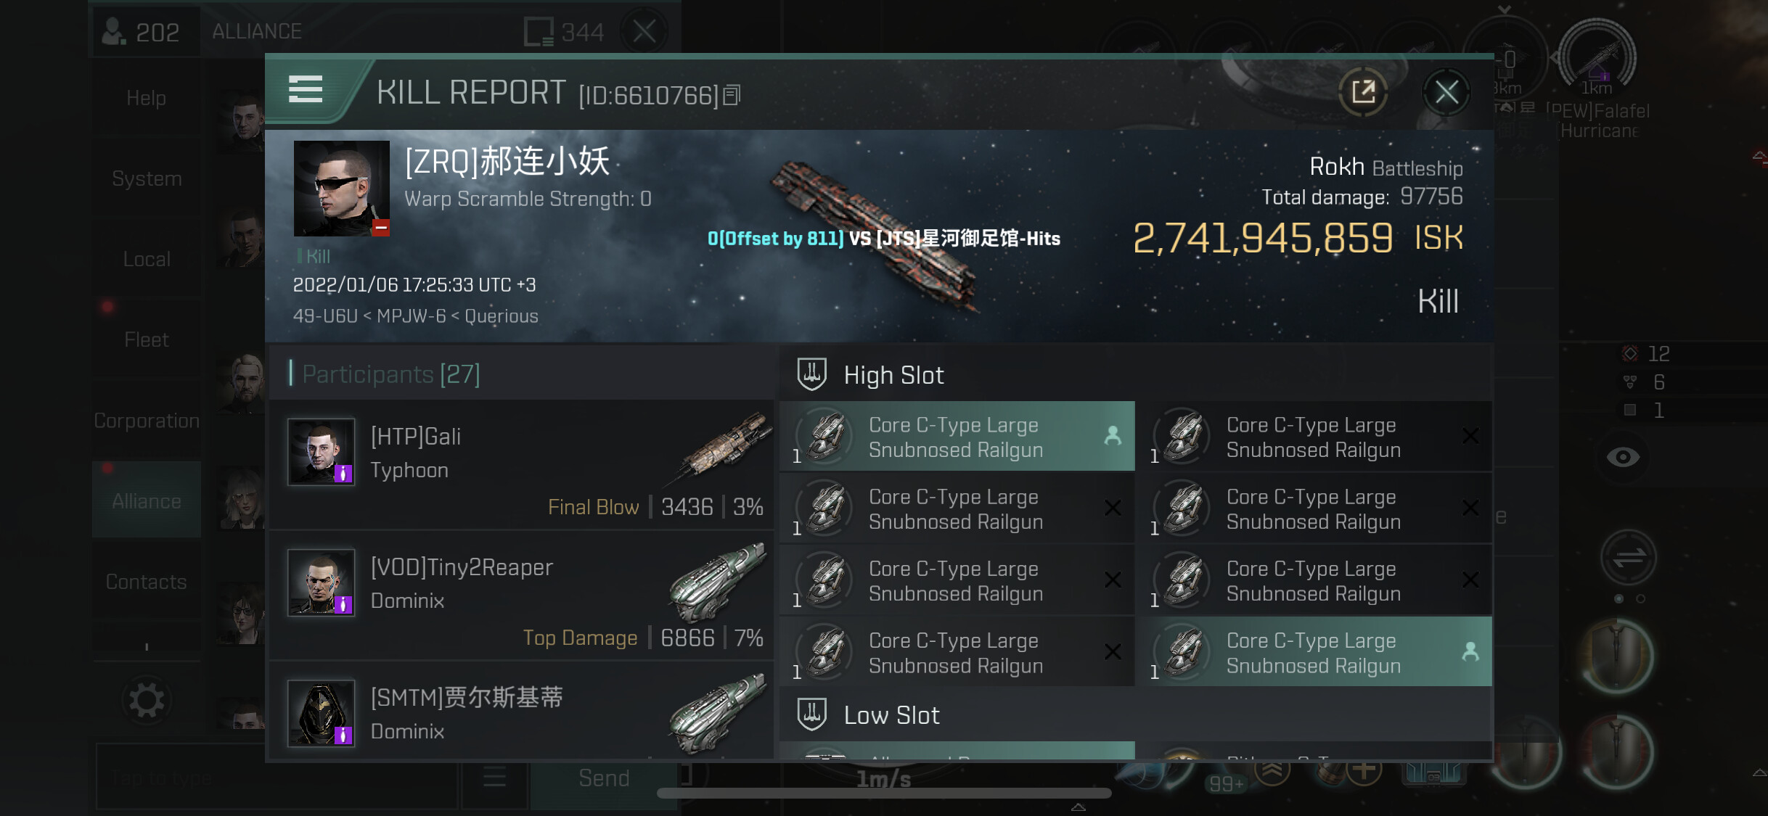Expand the Participants [27] section
The height and width of the screenshot is (816, 1768).
click(x=391, y=374)
